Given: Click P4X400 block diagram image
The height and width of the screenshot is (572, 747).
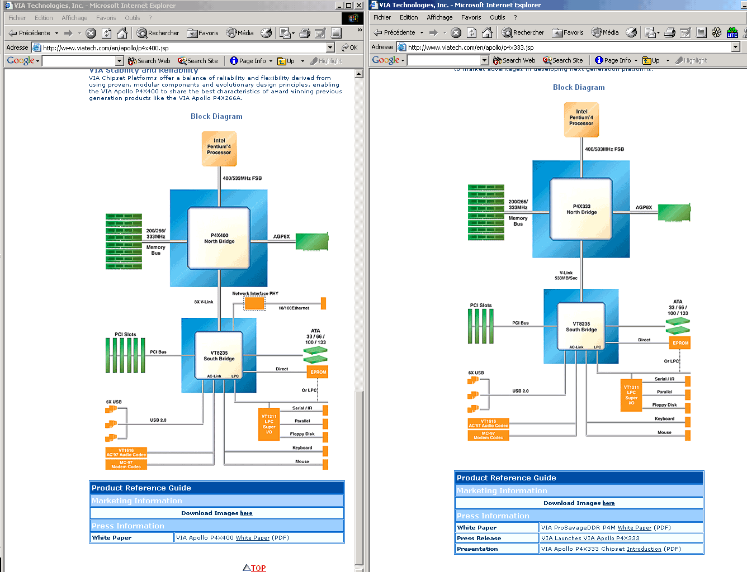Looking at the screenshot, I should (217, 301).
